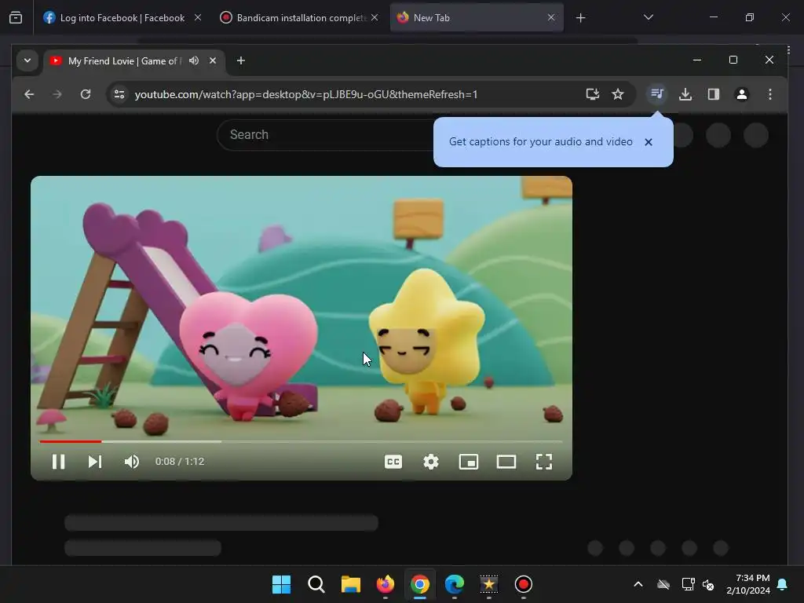Open Chrome three-dot menu
This screenshot has width=804, height=603.
tap(769, 94)
